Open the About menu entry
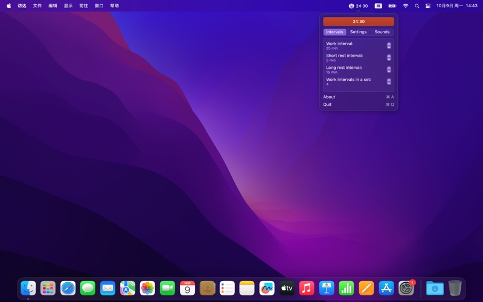Screen dimensions: 483x302 (329, 97)
